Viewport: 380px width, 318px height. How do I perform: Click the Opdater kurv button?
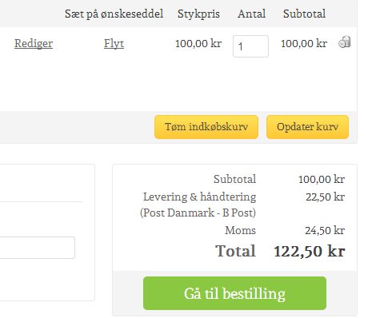[307, 127]
